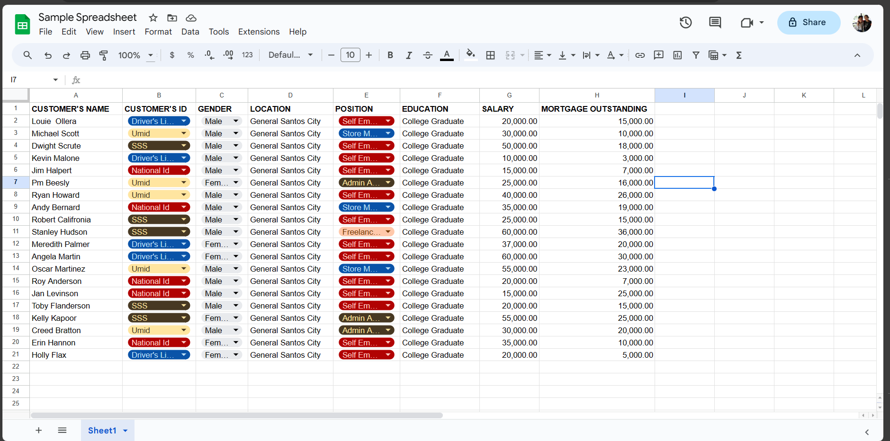Screen dimensions: 890x441
Task: Click the print icon
Action: [x=85, y=55]
